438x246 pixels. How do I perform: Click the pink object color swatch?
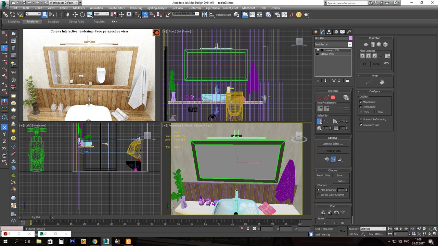pyautogui.click(x=350, y=38)
